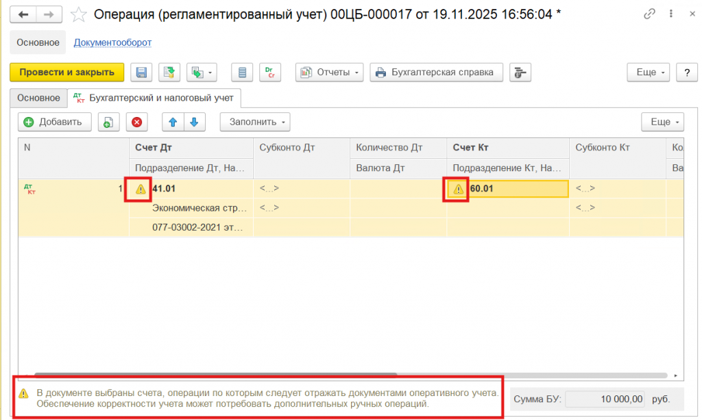702x420 pixels.
Task: Click the second Субконто Кт <...> cell
Action: (618, 208)
